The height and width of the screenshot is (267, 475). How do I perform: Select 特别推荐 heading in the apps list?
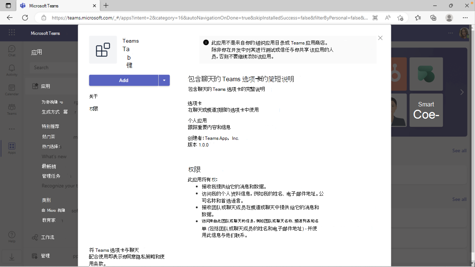(50, 126)
